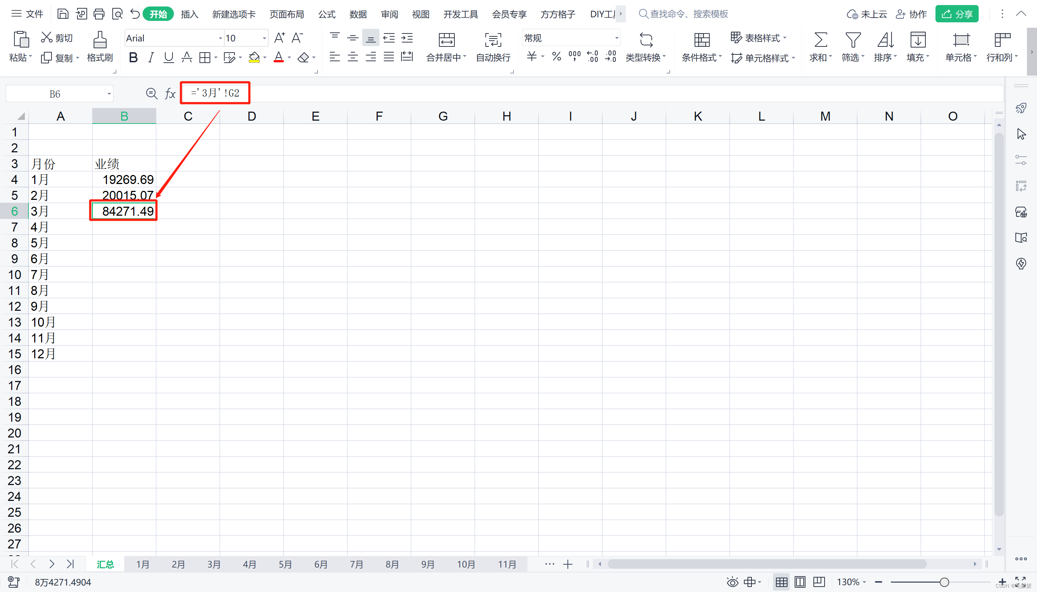Click increase decimal places icon
The width and height of the screenshot is (1037, 592).
tap(592, 57)
